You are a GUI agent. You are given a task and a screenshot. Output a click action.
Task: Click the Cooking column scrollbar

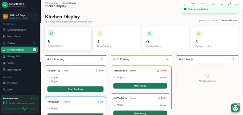pyautogui.click(x=172, y=89)
